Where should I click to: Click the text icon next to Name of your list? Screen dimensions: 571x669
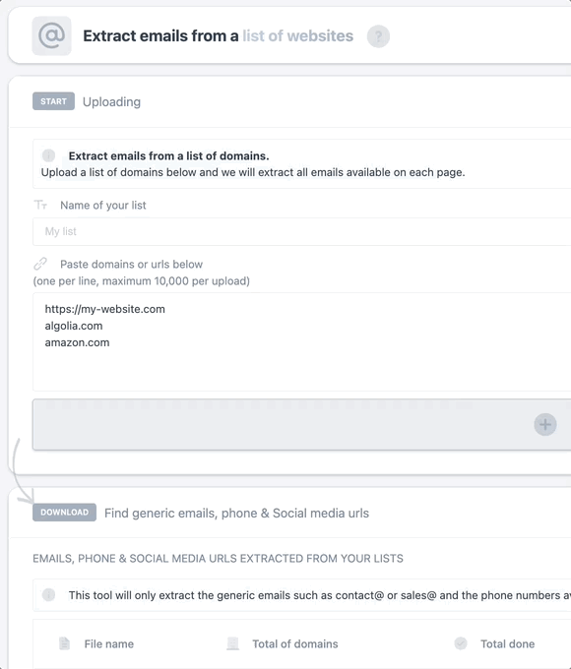click(40, 206)
